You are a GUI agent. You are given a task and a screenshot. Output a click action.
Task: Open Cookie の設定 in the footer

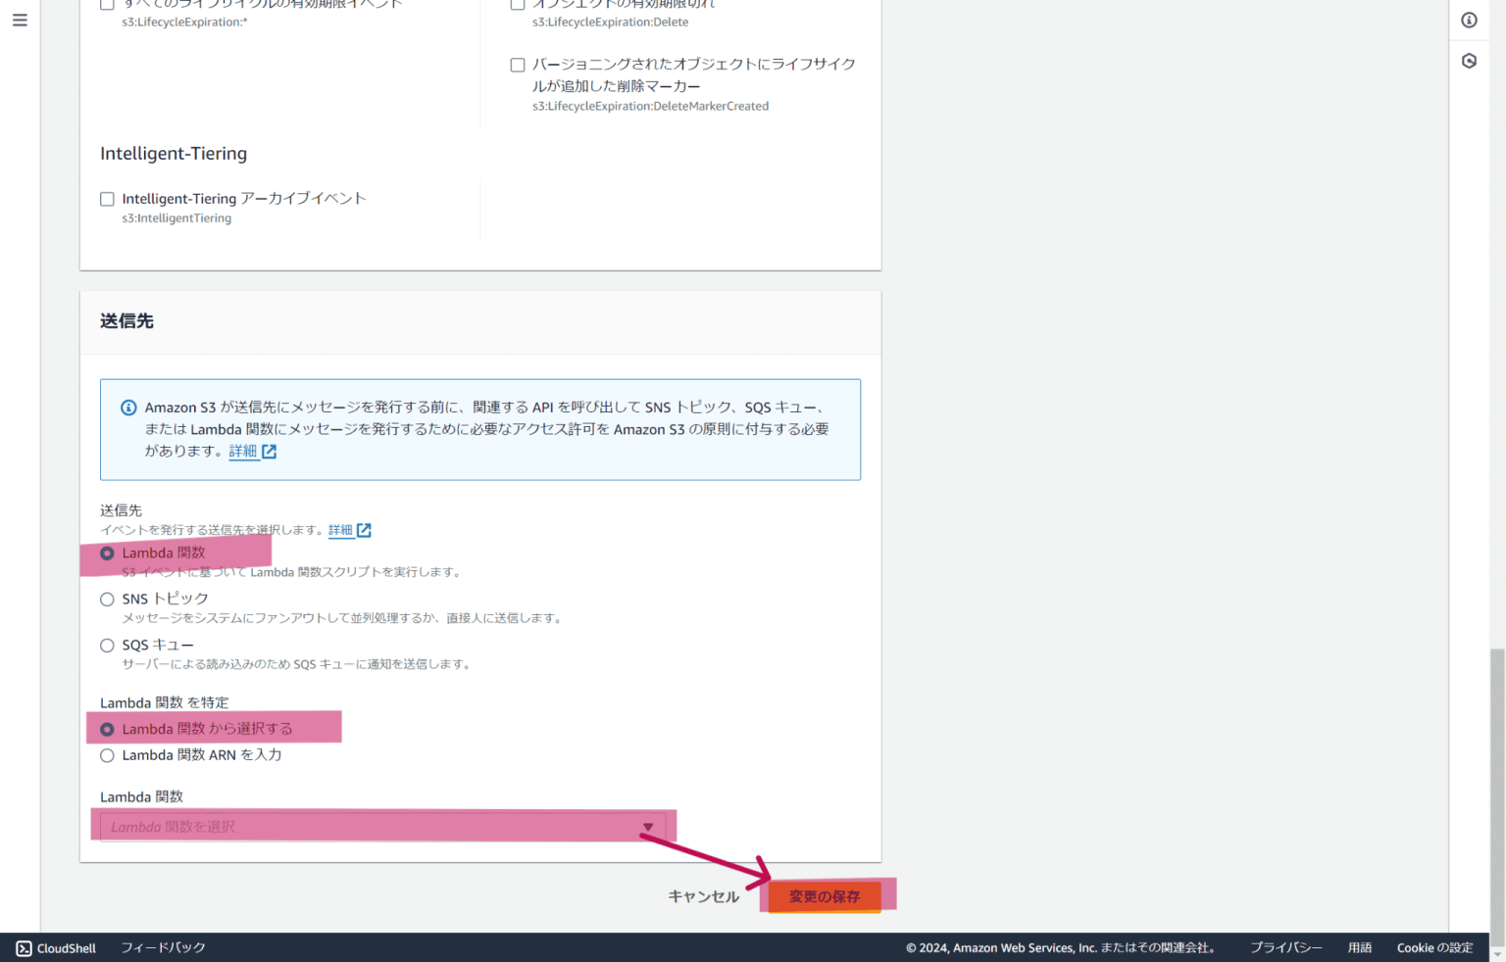pos(1434,947)
